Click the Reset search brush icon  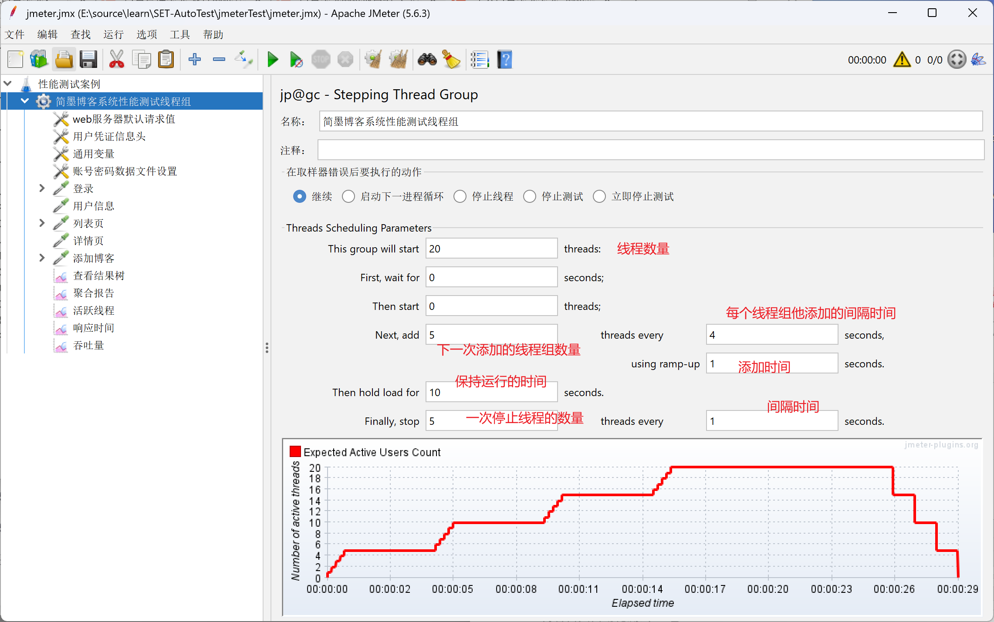pos(451,59)
